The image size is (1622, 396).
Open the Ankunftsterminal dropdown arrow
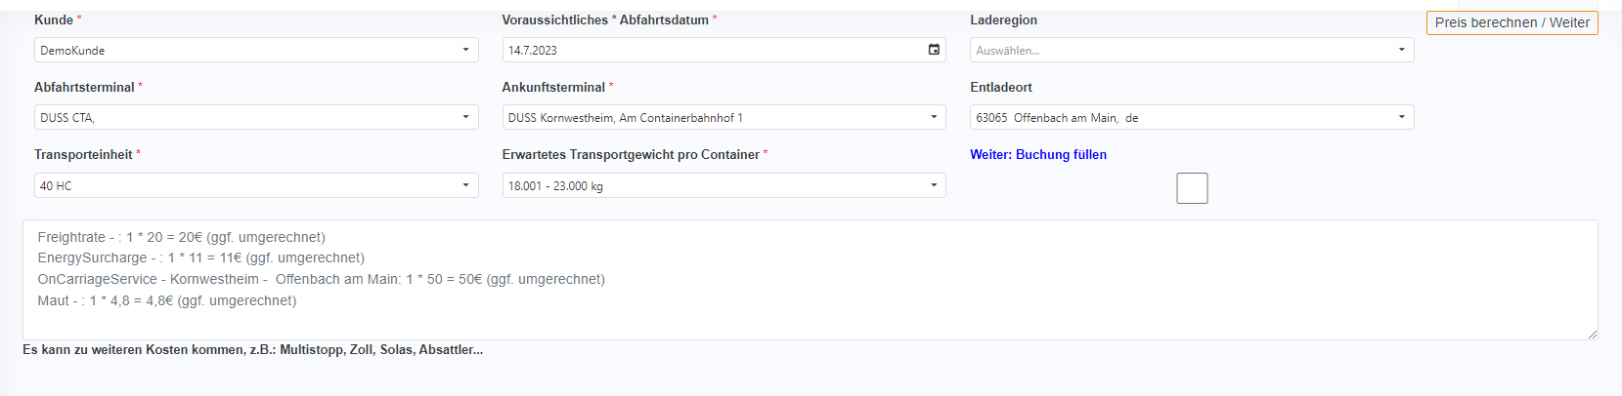pos(934,117)
